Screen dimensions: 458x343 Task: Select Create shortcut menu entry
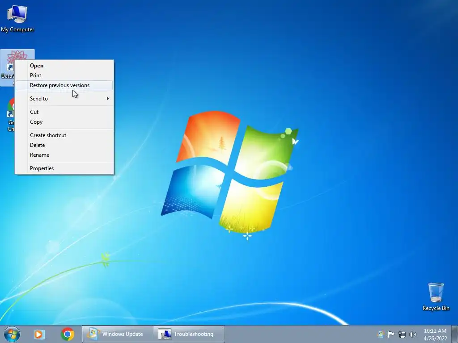pos(64,135)
